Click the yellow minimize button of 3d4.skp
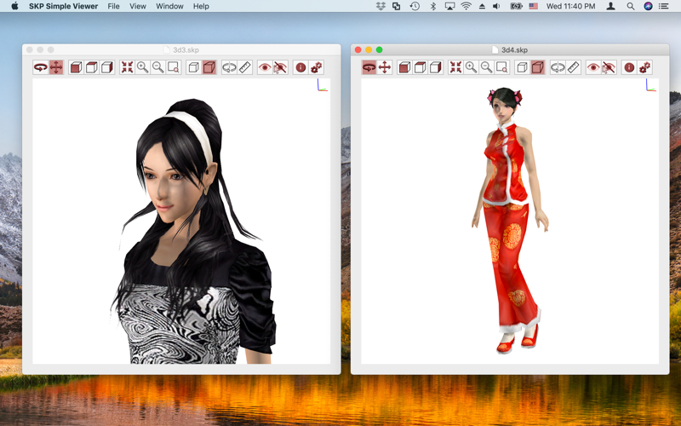 pyautogui.click(x=369, y=50)
